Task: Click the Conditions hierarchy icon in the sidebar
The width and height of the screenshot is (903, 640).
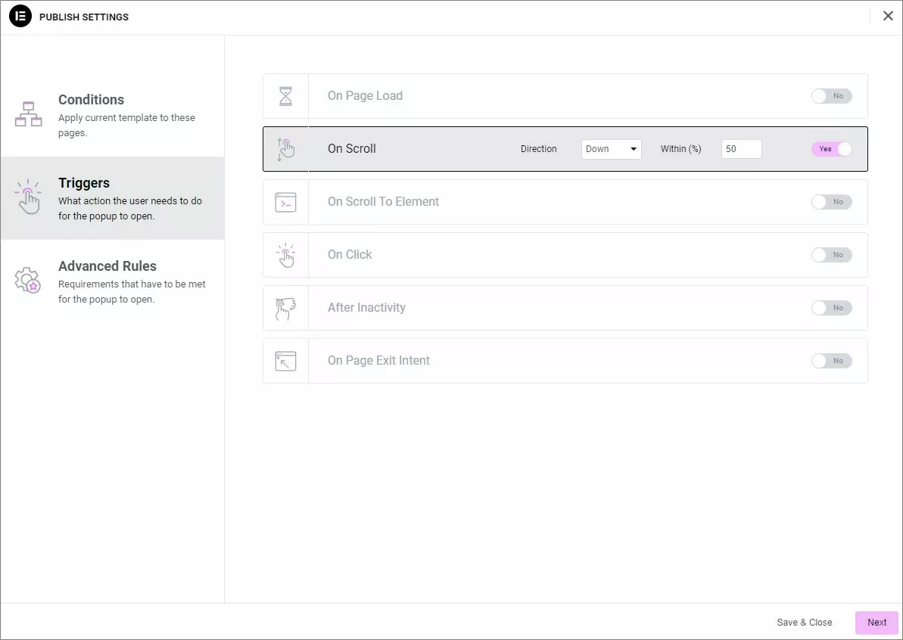Action: click(28, 113)
